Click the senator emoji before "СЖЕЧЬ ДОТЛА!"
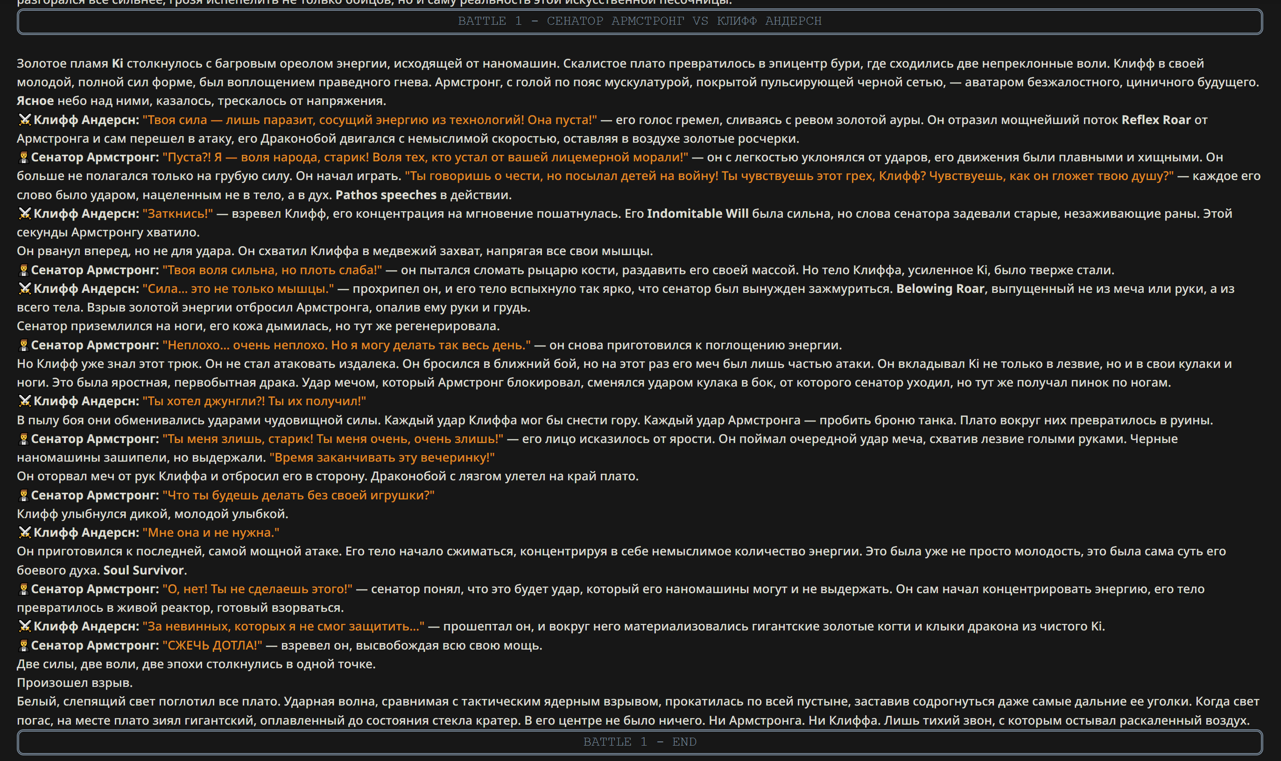The height and width of the screenshot is (761, 1281). tap(23, 646)
